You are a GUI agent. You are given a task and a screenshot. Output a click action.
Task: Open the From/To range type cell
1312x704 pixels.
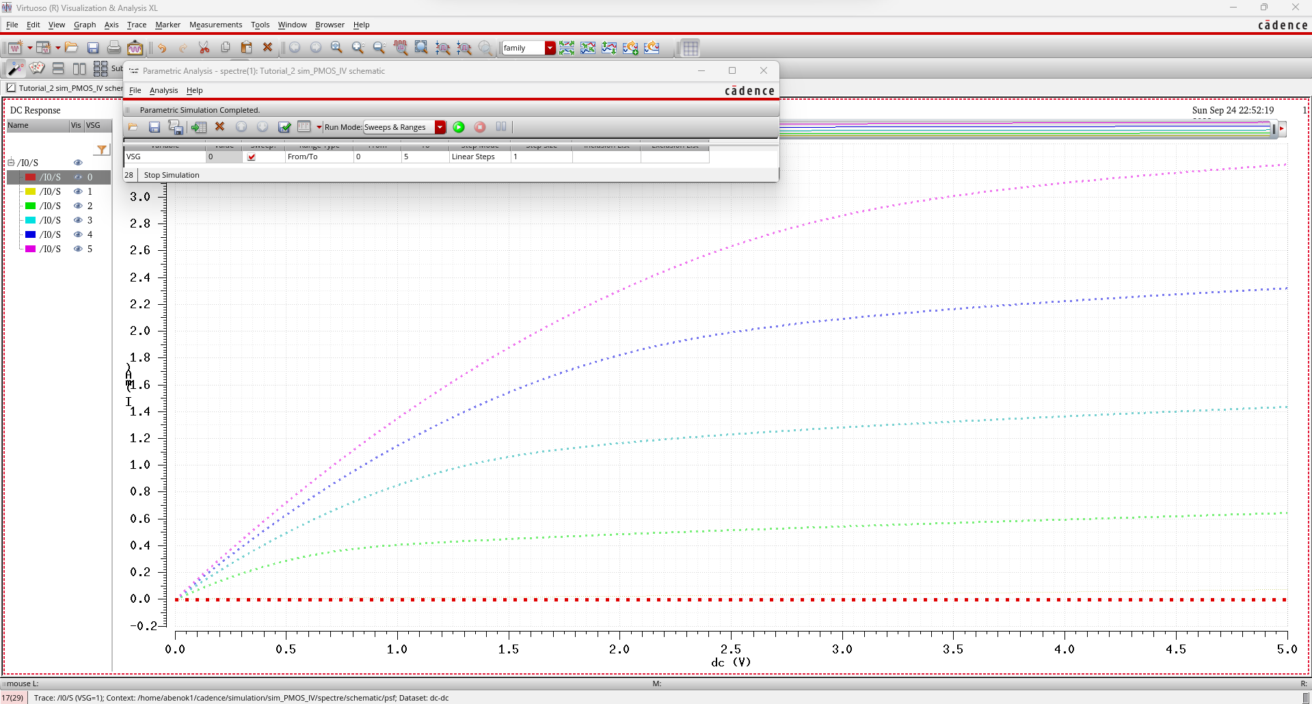(319, 157)
